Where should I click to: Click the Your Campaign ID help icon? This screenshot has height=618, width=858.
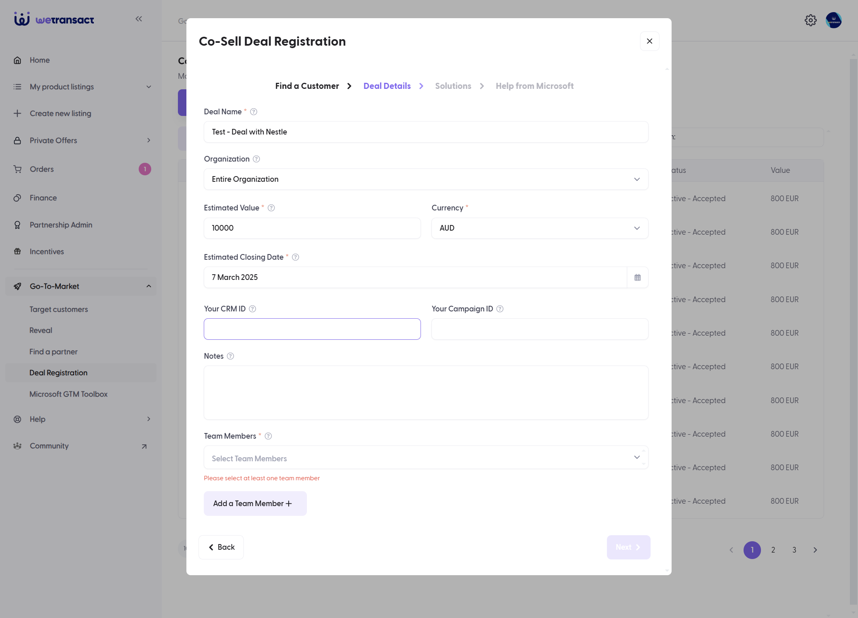point(500,309)
